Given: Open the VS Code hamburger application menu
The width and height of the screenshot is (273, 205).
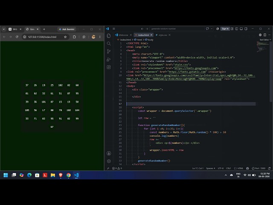Looking at the screenshot, I should pyautogui.click(x=114, y=29).
